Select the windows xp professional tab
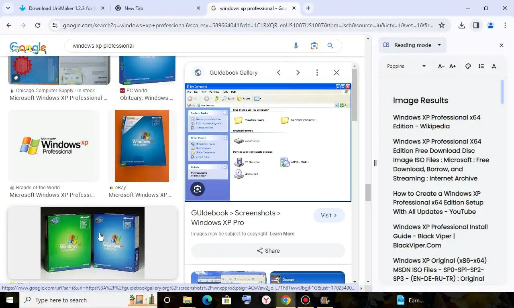This screenshot has height=308, width=514. [x=253, y=8]
